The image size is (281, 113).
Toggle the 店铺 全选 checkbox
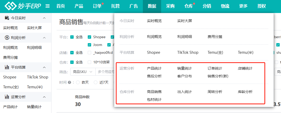72,52
